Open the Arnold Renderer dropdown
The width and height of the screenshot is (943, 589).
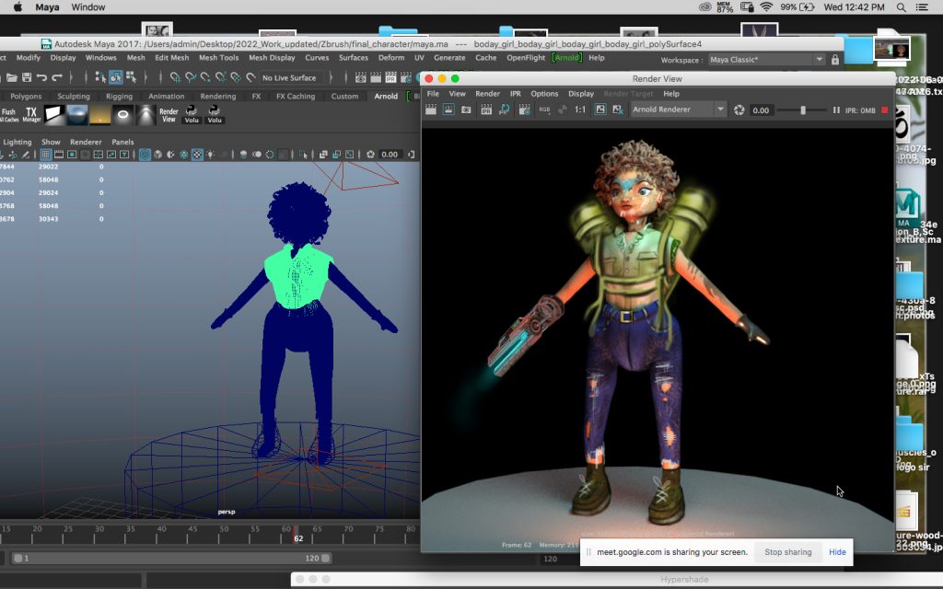coord(679,110)
